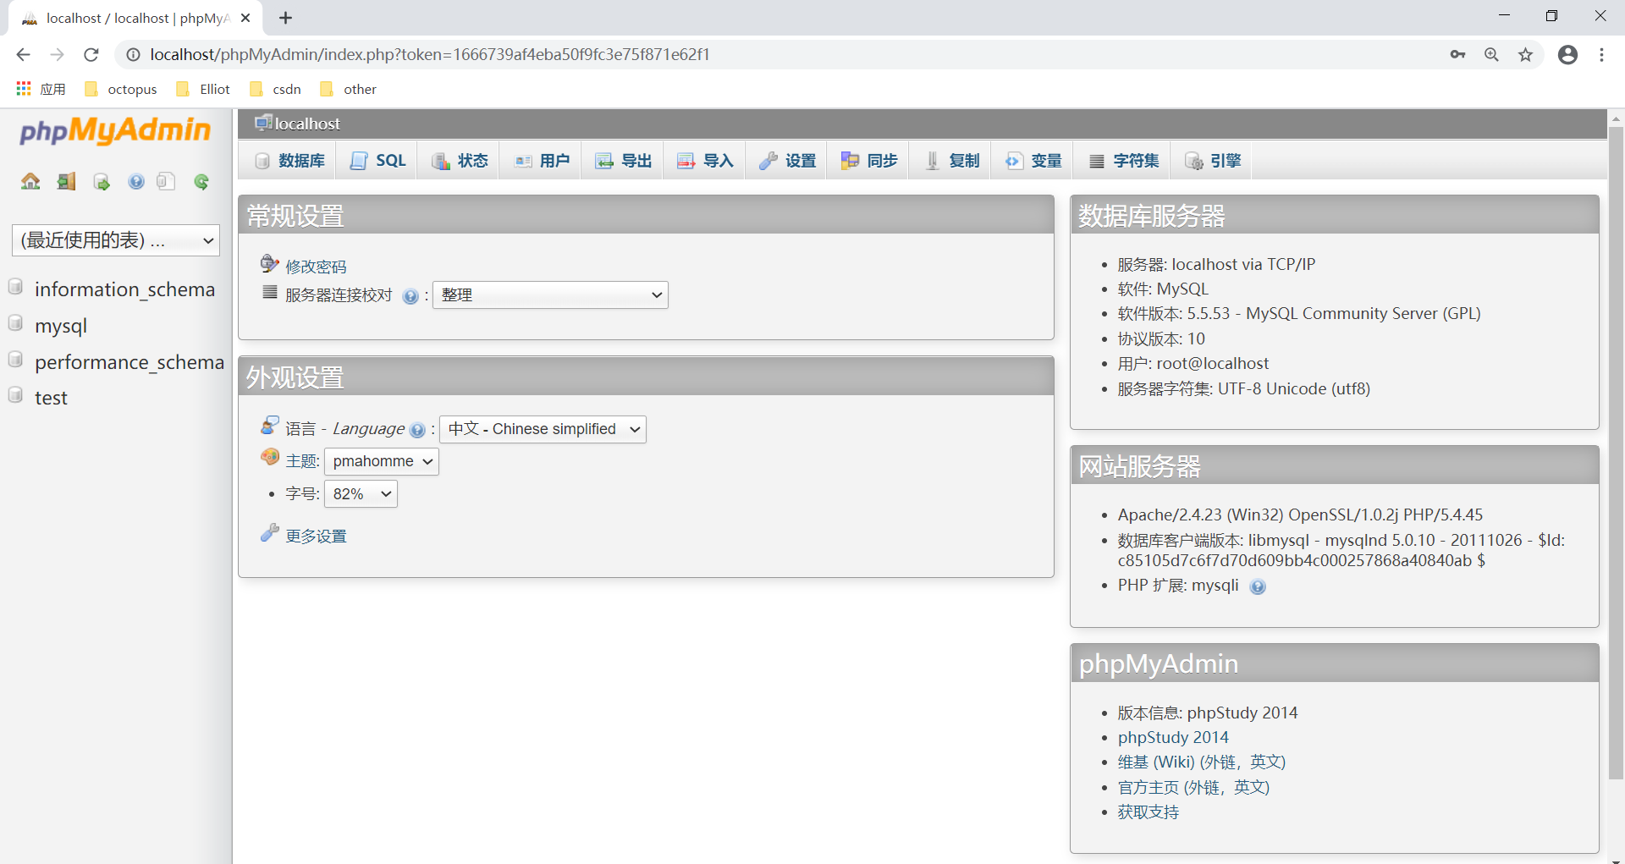Screen dimensions: 1625x864
Task: Open a new browser tab
Action: pos(286,18)
